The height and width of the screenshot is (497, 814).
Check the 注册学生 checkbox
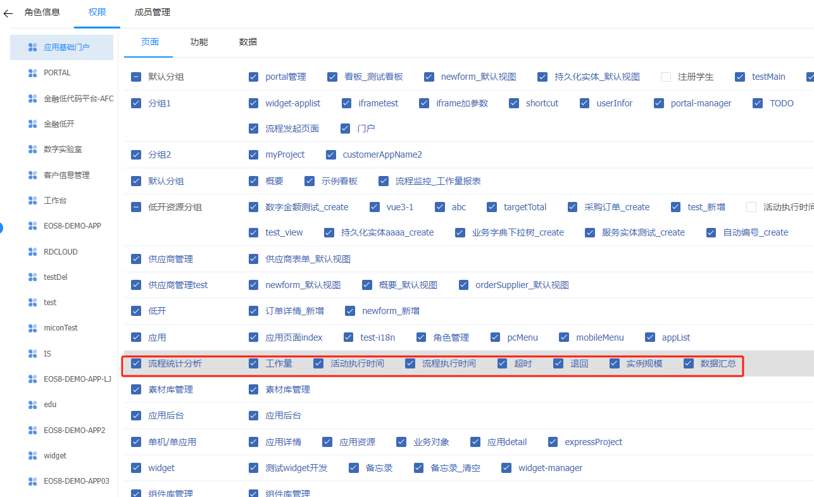click(x=666, y=77)
